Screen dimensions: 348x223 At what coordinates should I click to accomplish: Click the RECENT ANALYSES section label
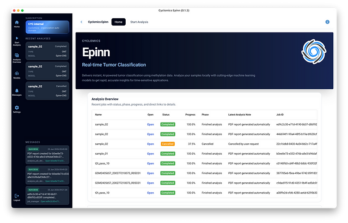[x=38, y=39]
